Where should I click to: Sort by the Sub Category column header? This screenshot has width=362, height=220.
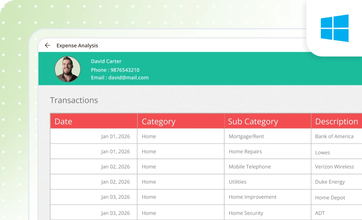pyautogui.click(x=268, y=121)
